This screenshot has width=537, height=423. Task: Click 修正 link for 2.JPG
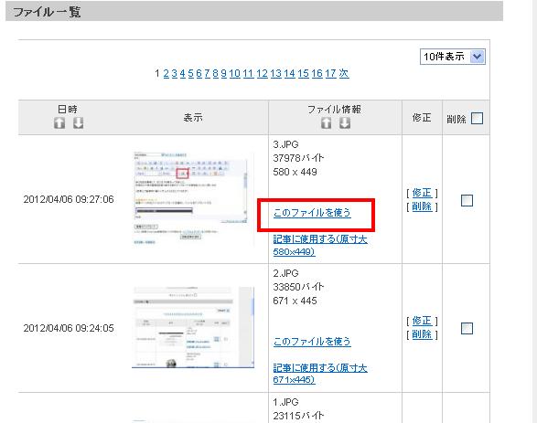(x=422, y=321)
